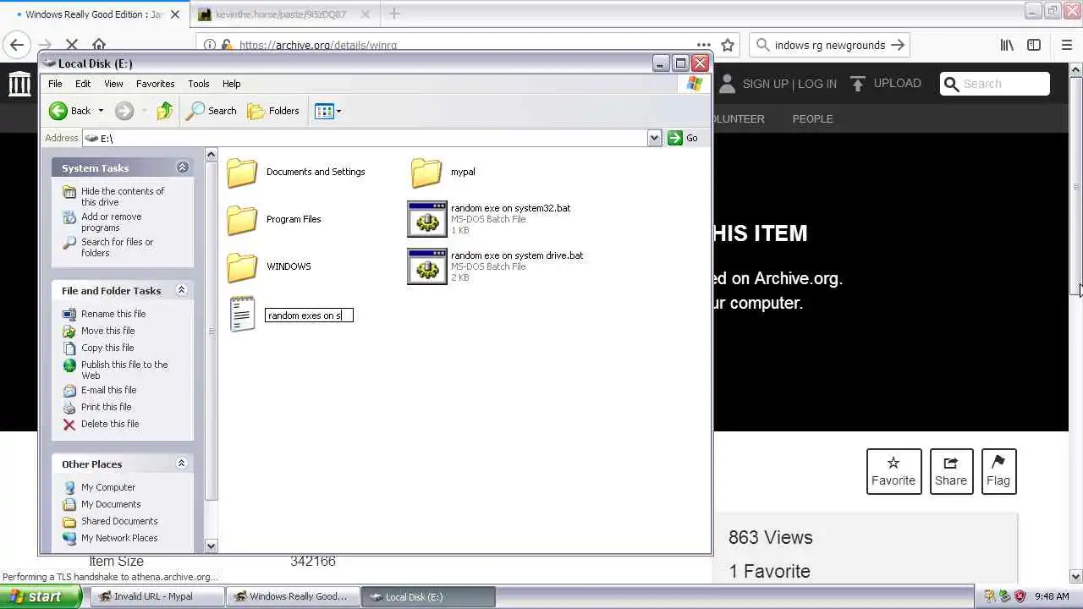1083x609 pixels.
Task: Open the Explorer Search pane
Action: click(x=212, y=111)
